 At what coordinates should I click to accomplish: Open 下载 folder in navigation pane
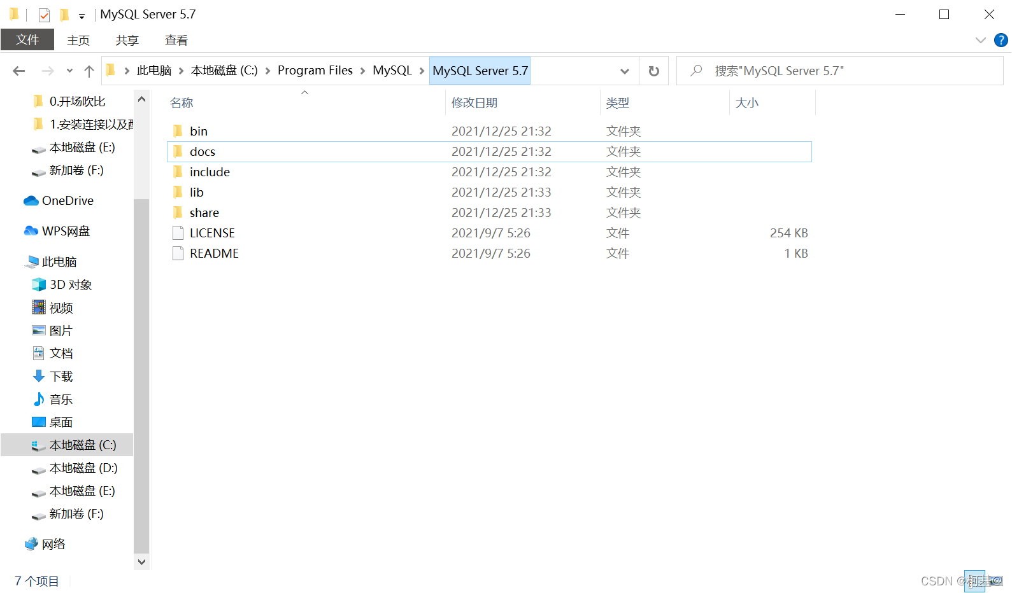tap(61, 376)
